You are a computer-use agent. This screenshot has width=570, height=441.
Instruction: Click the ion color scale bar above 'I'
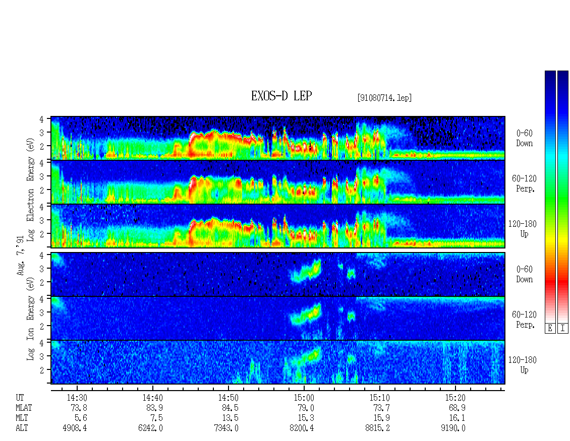pyautogui.click(x=563, y=197)
